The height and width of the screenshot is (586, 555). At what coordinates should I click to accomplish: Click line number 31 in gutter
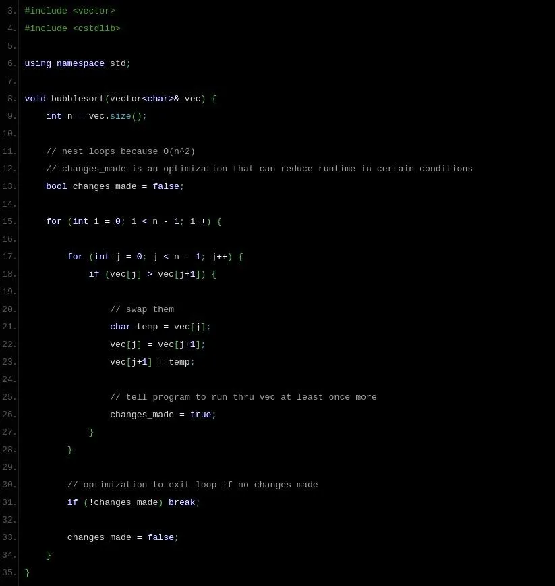9,502
